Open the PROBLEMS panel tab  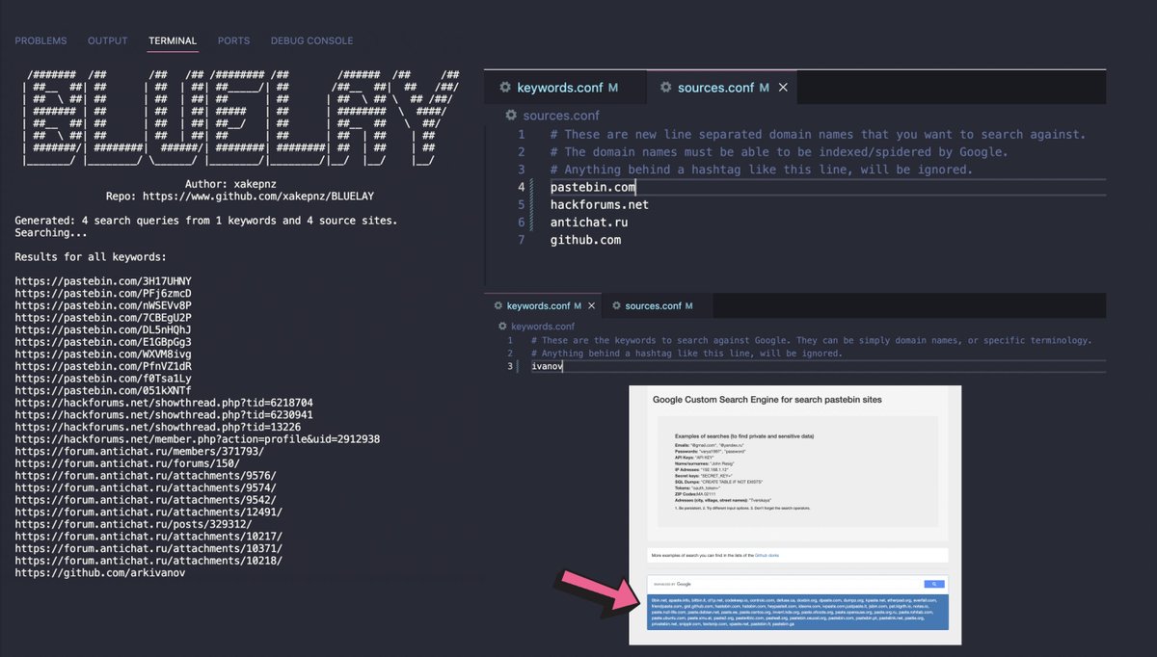[41, 40]
